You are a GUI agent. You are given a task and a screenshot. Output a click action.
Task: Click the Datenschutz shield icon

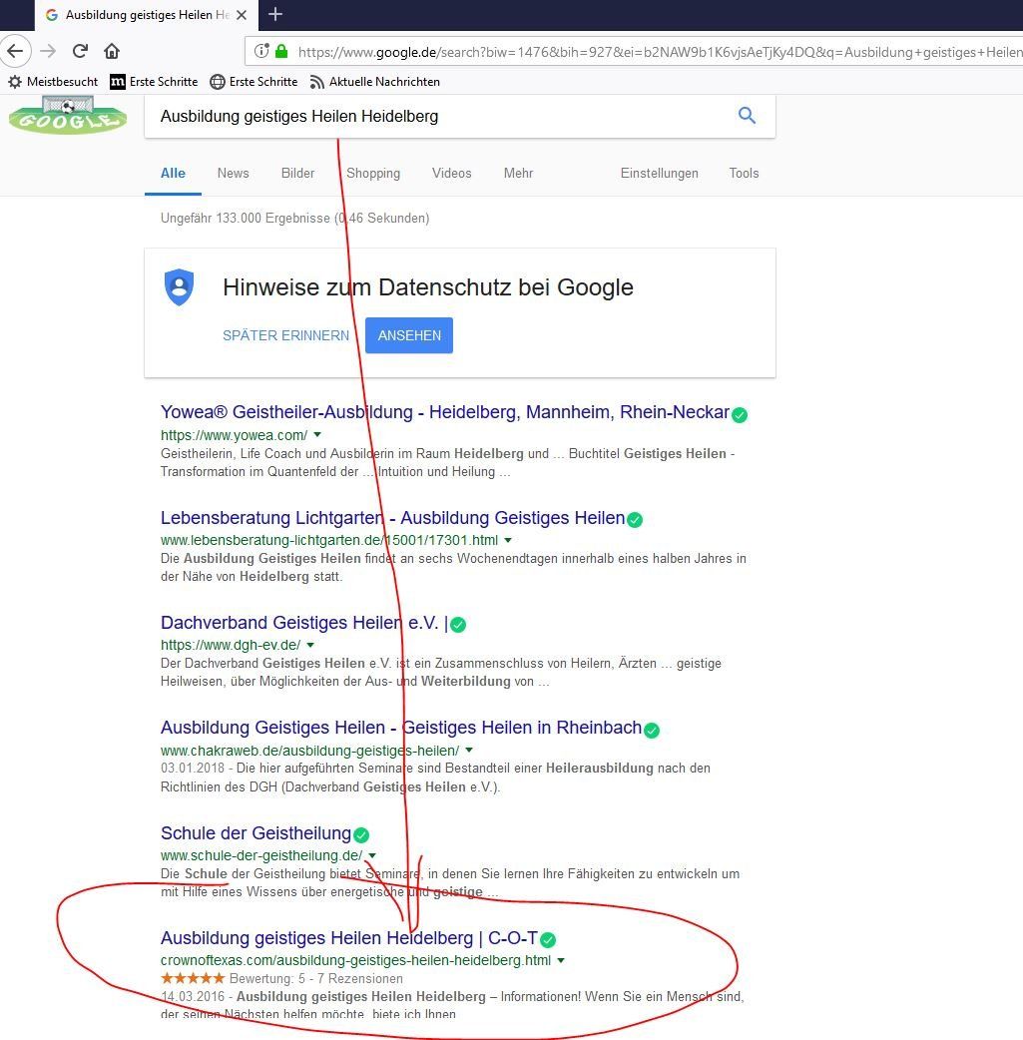tap(179, 287)
